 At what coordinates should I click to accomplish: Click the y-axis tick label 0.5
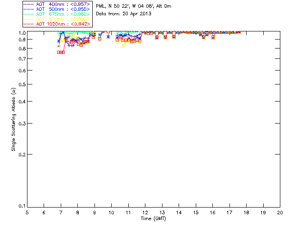click(x=22, y=84)
